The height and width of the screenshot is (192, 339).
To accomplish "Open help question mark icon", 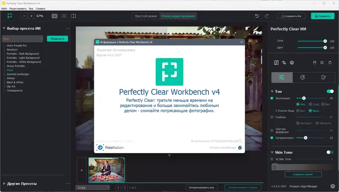I will 333,186.
